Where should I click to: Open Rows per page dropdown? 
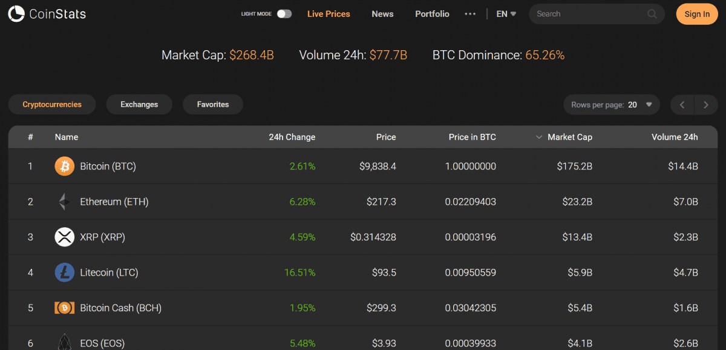coord(611,105)
